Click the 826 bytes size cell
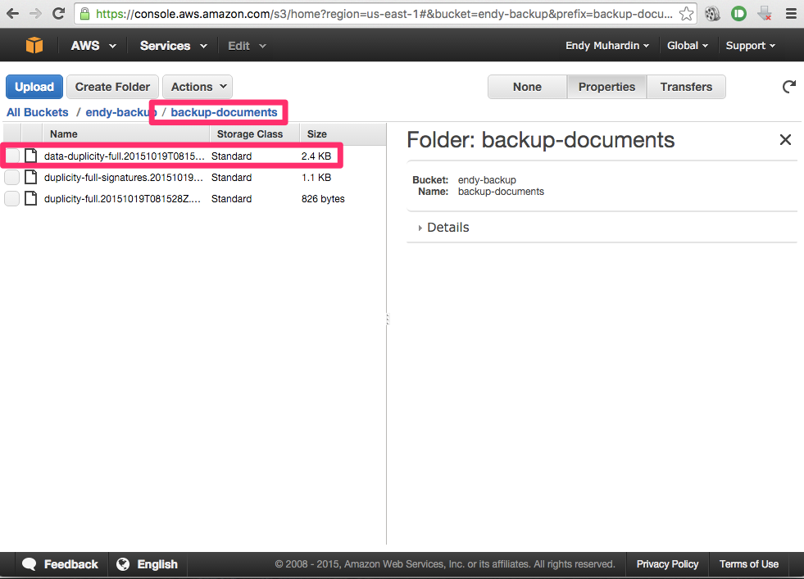Viewport: 804px width, 579px height. [323, 199]
